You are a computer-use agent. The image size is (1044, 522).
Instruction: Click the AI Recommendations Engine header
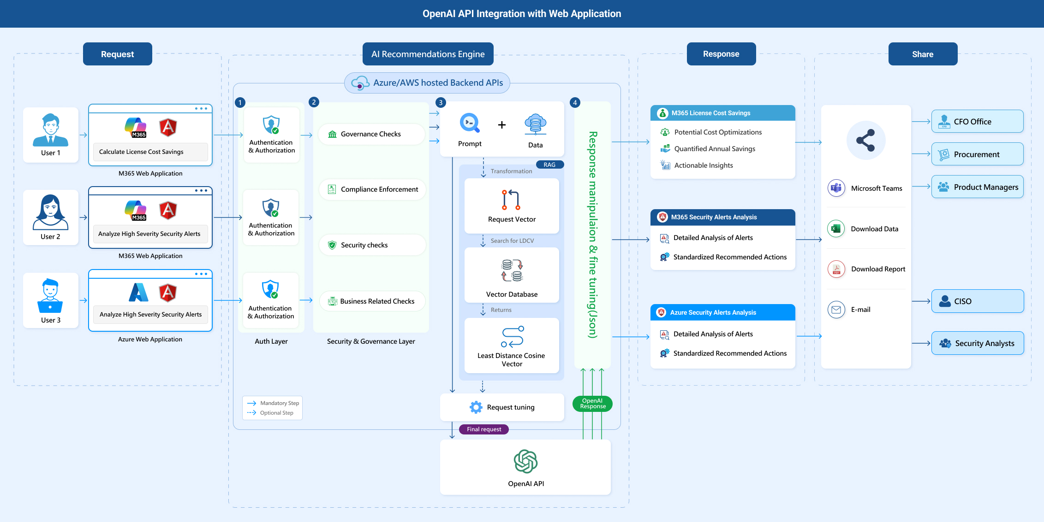[428, 54]
